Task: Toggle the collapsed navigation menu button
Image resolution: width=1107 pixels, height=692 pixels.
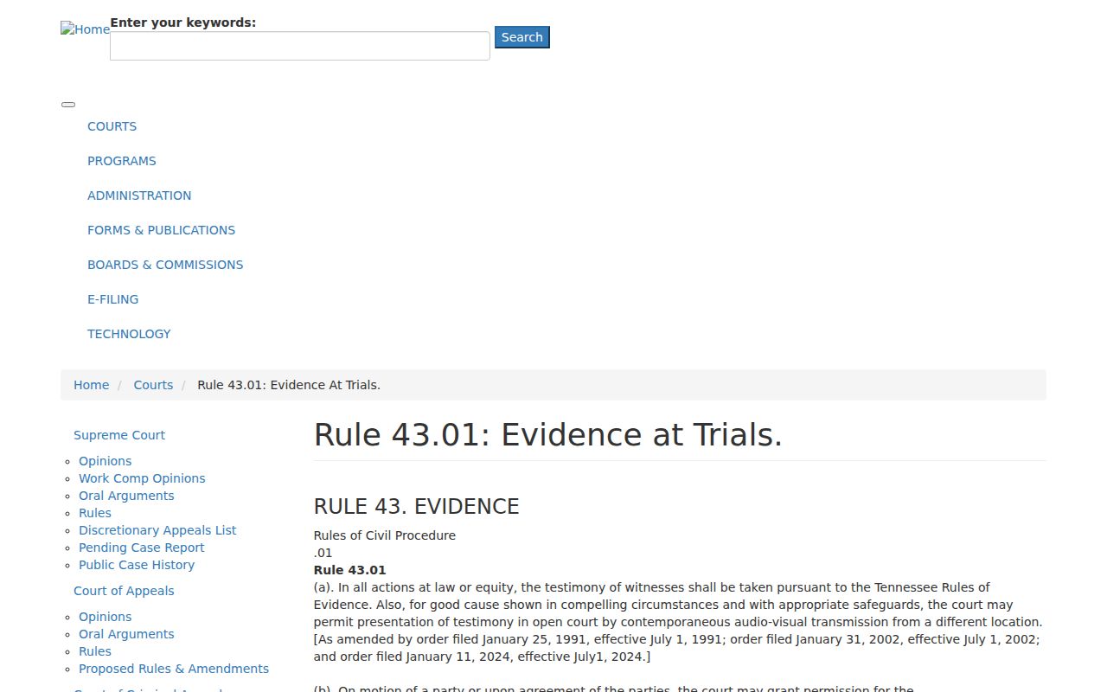Action: tap(68, 105)
